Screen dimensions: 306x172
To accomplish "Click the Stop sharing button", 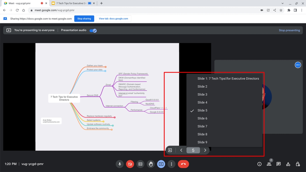I will click(84, 19).
